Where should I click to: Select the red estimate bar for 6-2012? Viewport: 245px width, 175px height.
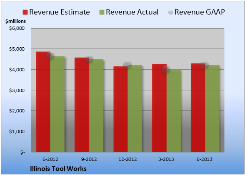pos(43,102)
